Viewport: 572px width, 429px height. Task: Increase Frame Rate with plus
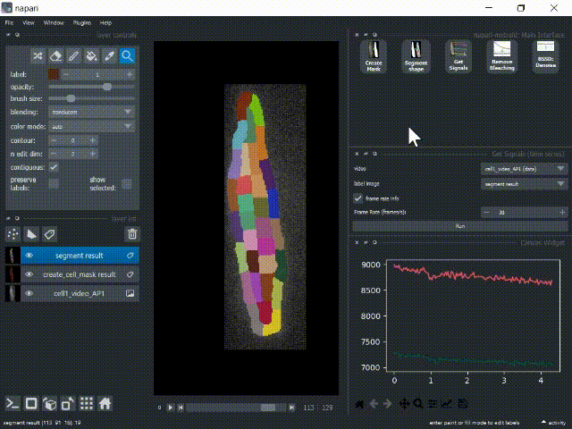(x=562, y=212)
